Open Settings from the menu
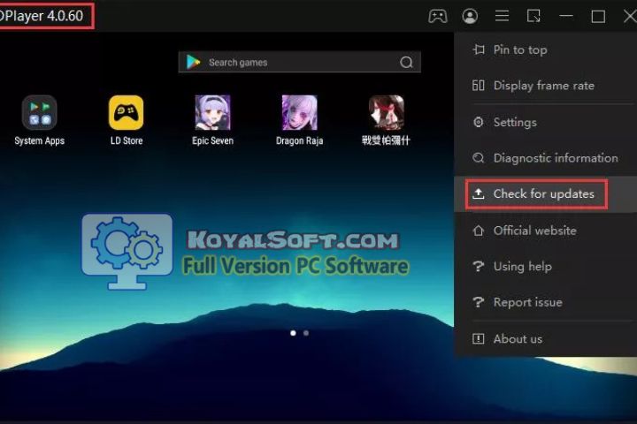637x424 pixels. tap(545, 122)
